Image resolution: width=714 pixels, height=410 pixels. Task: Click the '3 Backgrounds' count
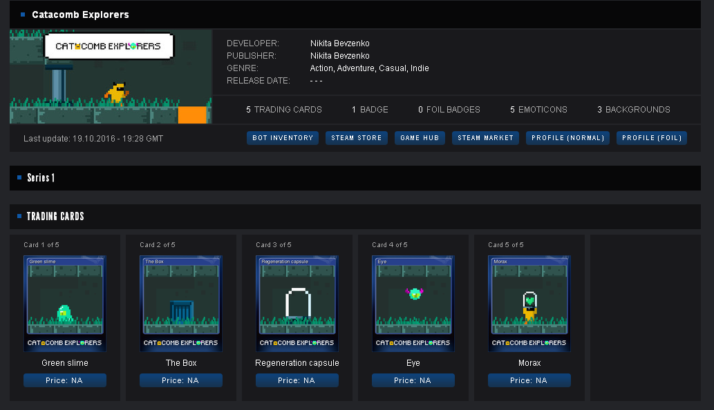pos(633,110)
